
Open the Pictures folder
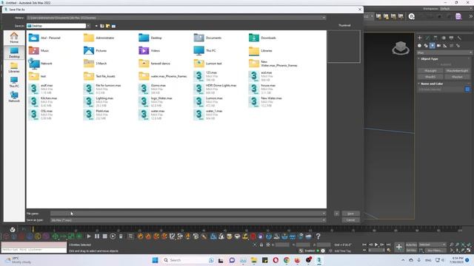(95, 50)
